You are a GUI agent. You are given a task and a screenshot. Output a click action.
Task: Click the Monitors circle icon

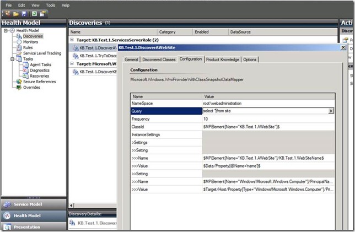(19, 42)
